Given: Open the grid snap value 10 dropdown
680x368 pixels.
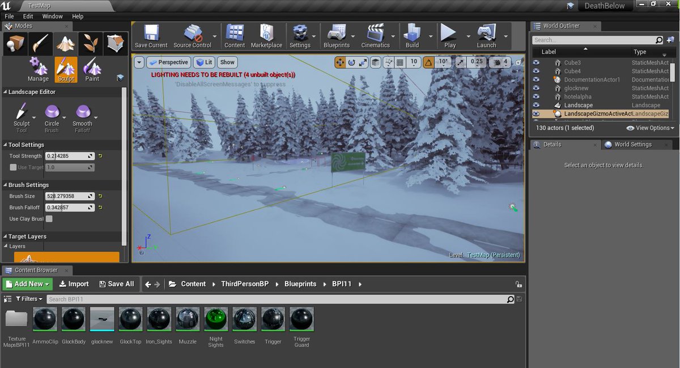Looking at the screenshot, I should pos(414,62).
